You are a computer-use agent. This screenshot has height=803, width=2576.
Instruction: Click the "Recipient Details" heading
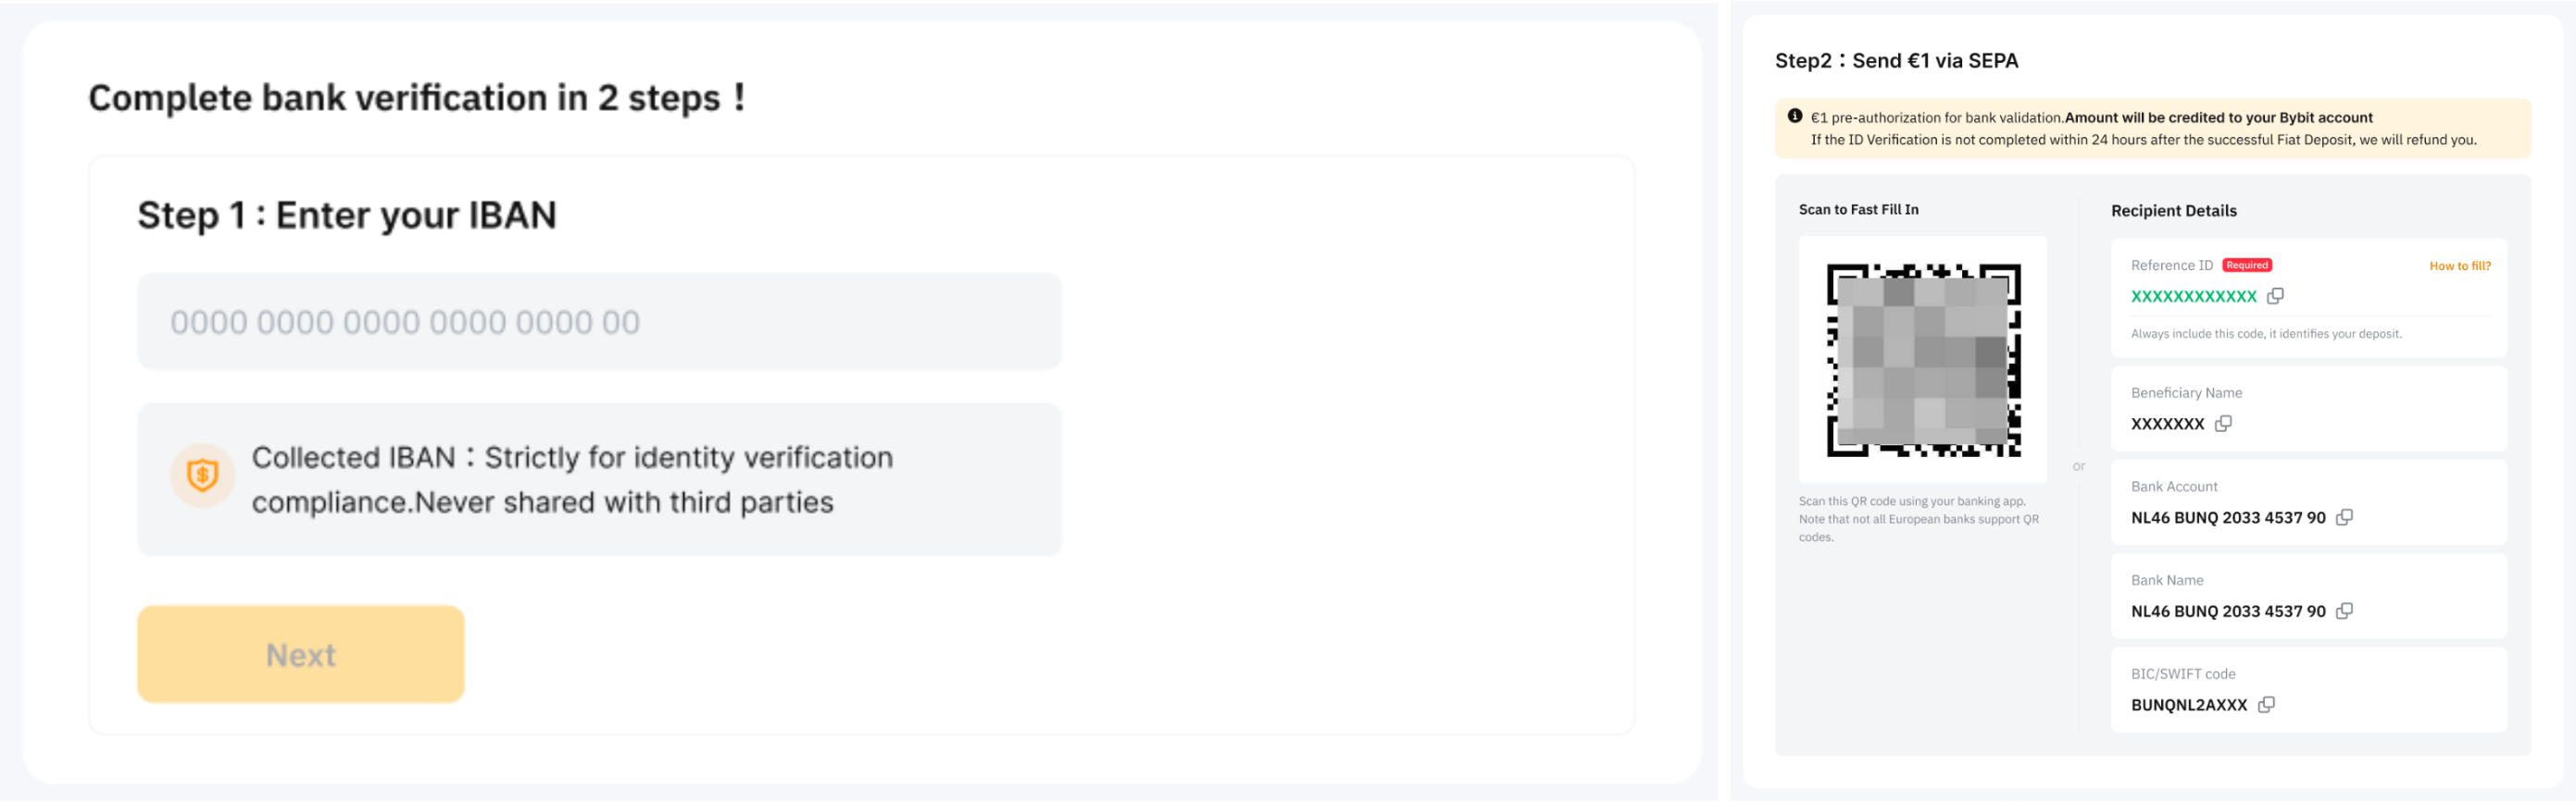coord(2173,212)
